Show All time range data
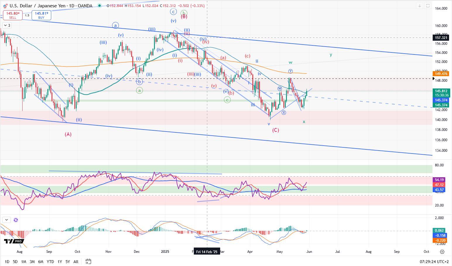The height and width of the screenshot is (266, 452). tap(76, 261)
